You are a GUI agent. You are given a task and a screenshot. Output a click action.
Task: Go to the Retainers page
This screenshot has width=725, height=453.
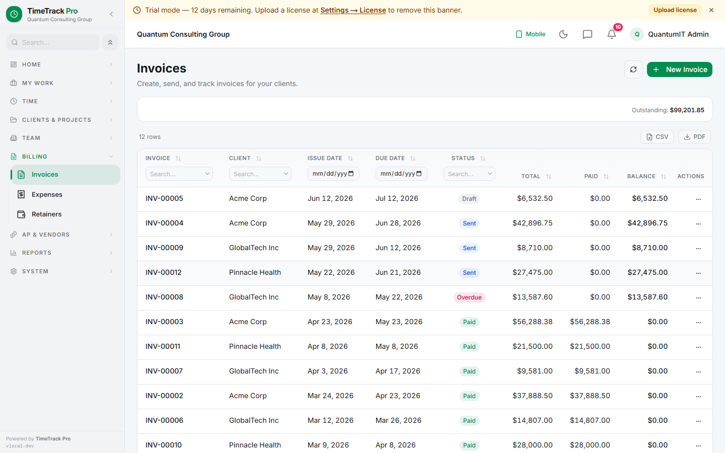(x=65, y=214)
